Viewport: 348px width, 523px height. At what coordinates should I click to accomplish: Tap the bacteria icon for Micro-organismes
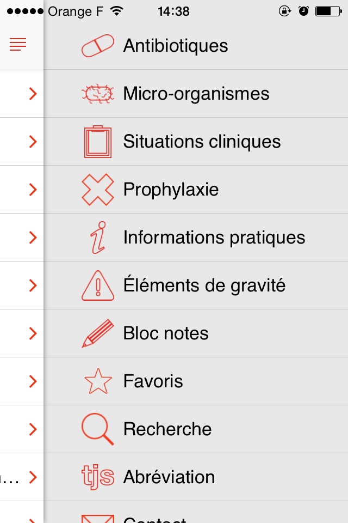[x=98, y=94]
